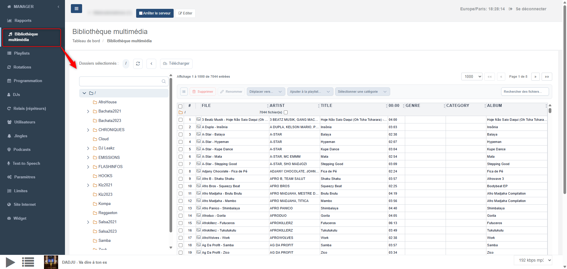
Task: Open the Déplacer vers dropdown
Action: click(266, 92)
